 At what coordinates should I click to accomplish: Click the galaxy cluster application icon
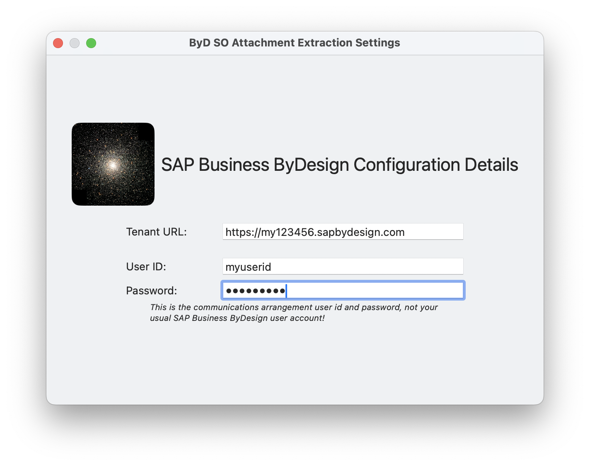(x=113, y=164)
